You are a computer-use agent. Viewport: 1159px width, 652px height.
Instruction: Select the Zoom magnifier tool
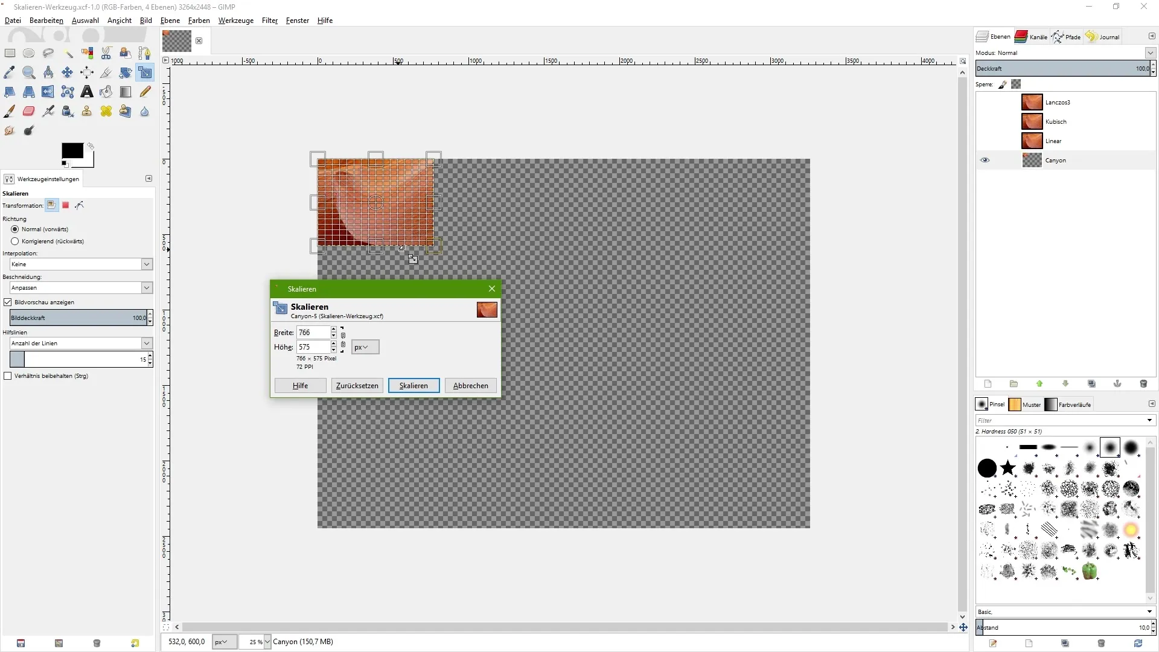click(x=28, y=72)
